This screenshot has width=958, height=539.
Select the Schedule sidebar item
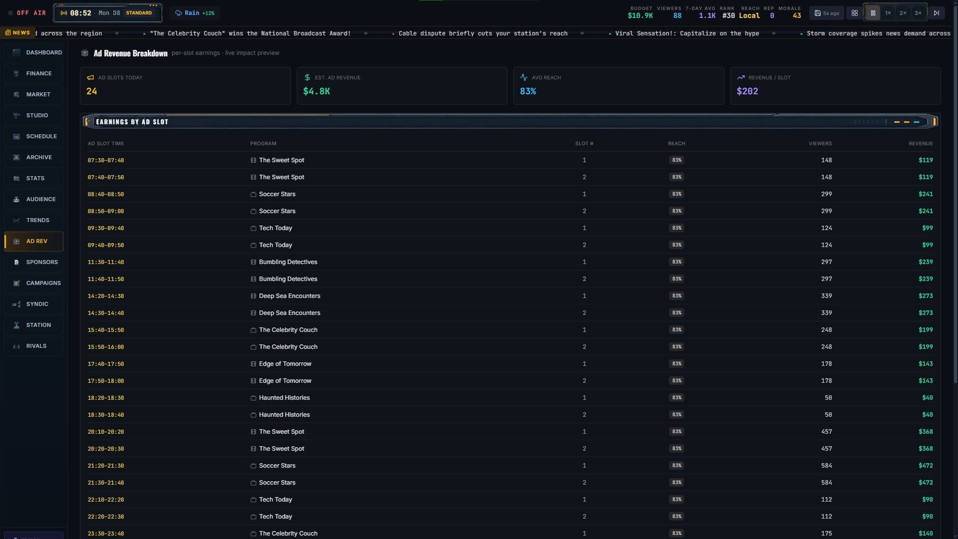coord(34,136)
